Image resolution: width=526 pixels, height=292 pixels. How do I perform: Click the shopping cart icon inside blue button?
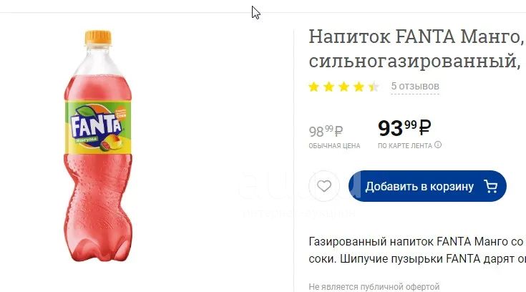tap(490, 186)
